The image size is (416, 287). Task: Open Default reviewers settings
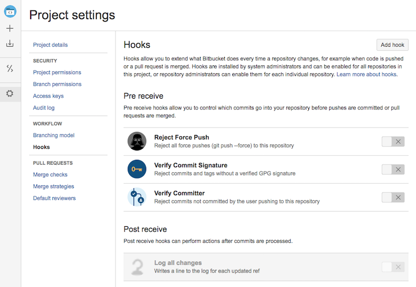pos(55,198)
